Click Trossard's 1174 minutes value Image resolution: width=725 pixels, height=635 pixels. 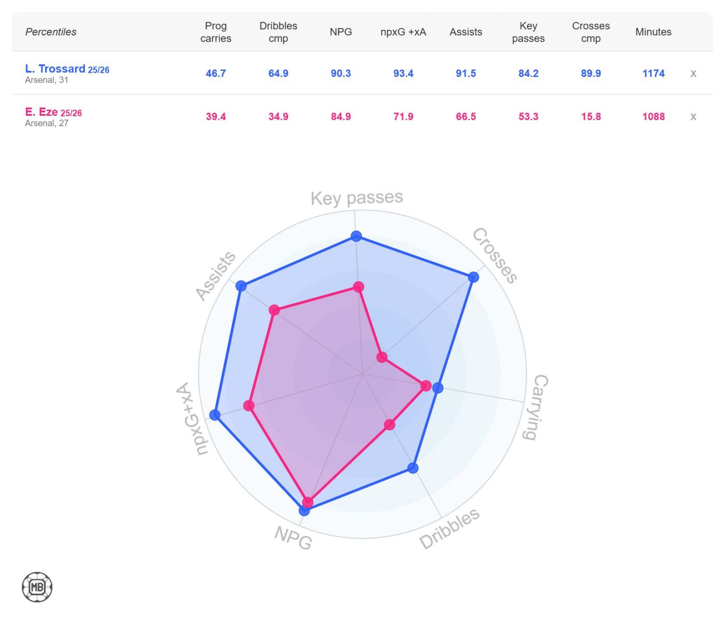click(x=653, y=73)
